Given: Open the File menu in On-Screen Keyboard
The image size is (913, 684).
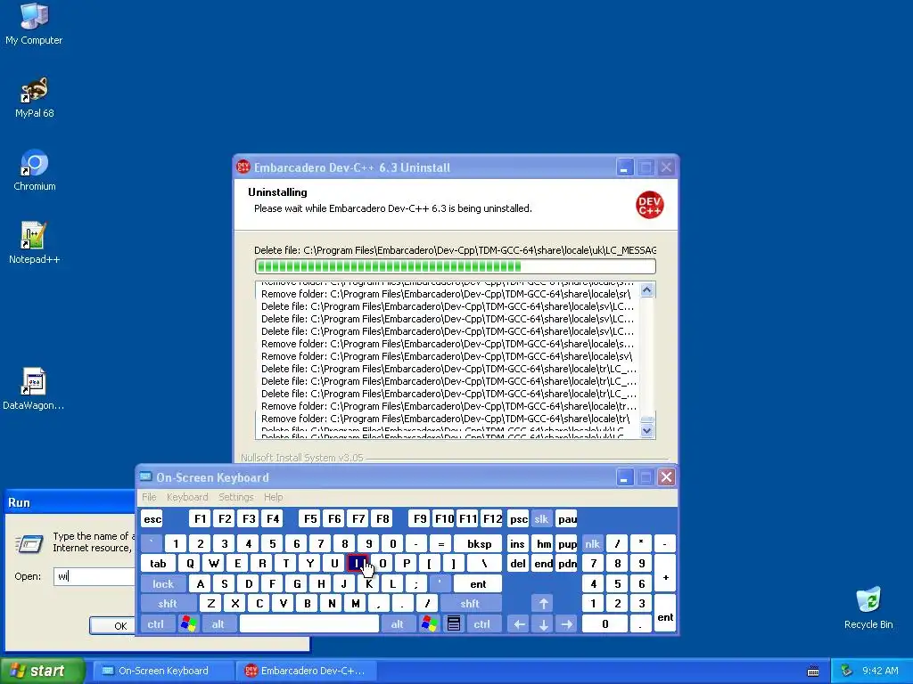Looking at the screenshot, I should click(x=149, y=497).
